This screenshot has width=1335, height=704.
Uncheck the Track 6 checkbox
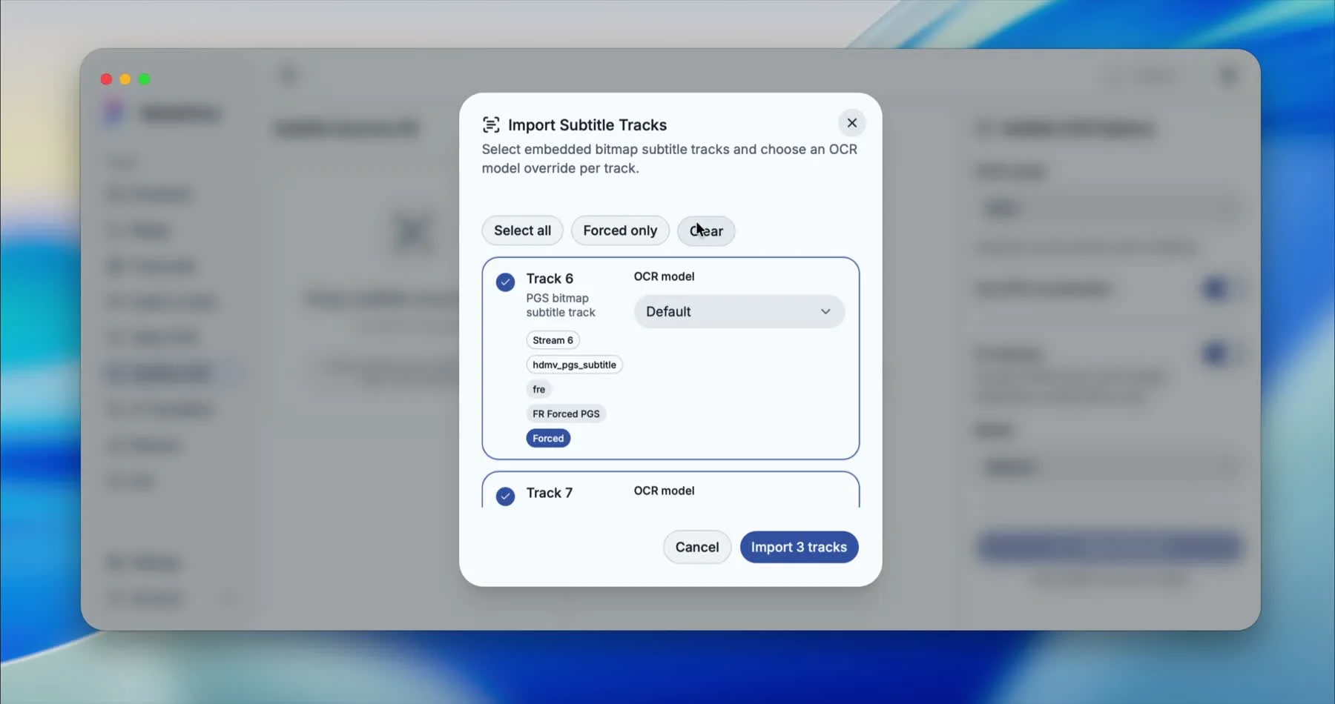tap(505, 282)
